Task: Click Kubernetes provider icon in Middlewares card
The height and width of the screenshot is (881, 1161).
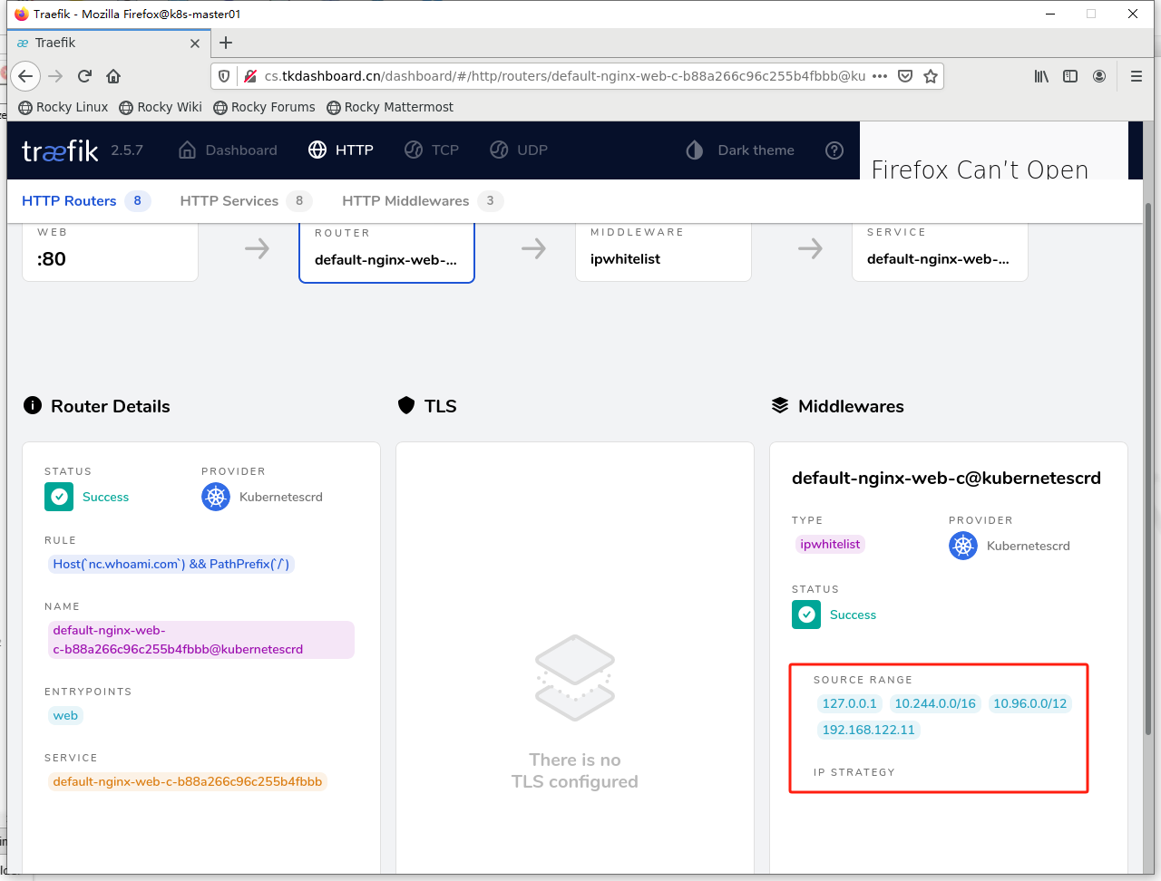Action: pos(963,546)
